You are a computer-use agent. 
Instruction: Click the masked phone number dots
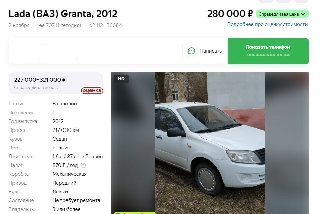pos(268,55)
